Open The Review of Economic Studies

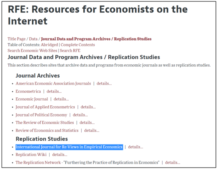coord(45,123)
